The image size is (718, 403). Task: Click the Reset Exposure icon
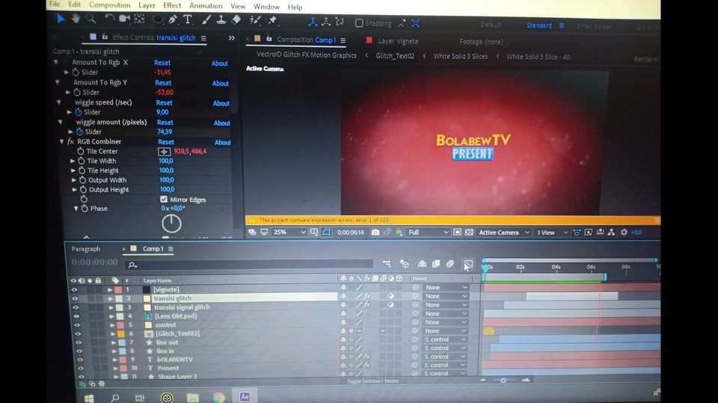click(x=624, y=233)
